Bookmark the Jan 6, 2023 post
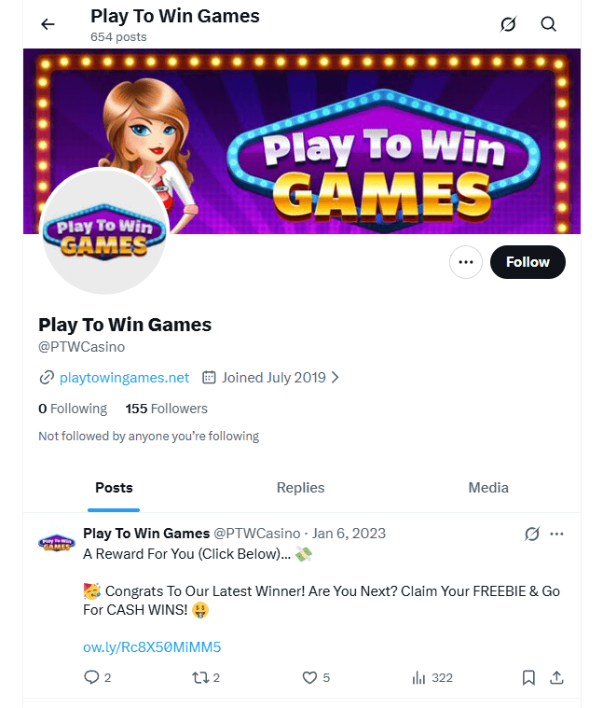Screen dimensions: 603x708 (x=528, y=678)
